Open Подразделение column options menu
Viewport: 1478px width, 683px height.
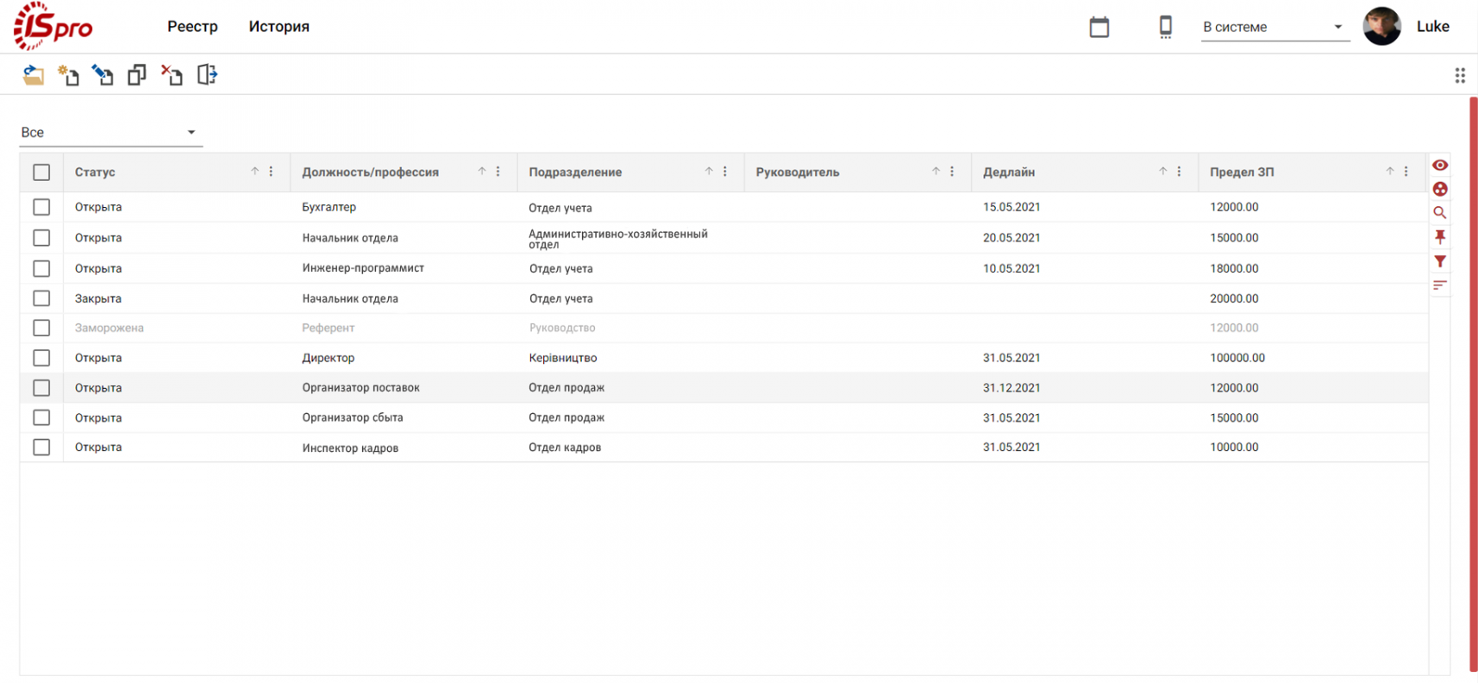coord(725,172)
